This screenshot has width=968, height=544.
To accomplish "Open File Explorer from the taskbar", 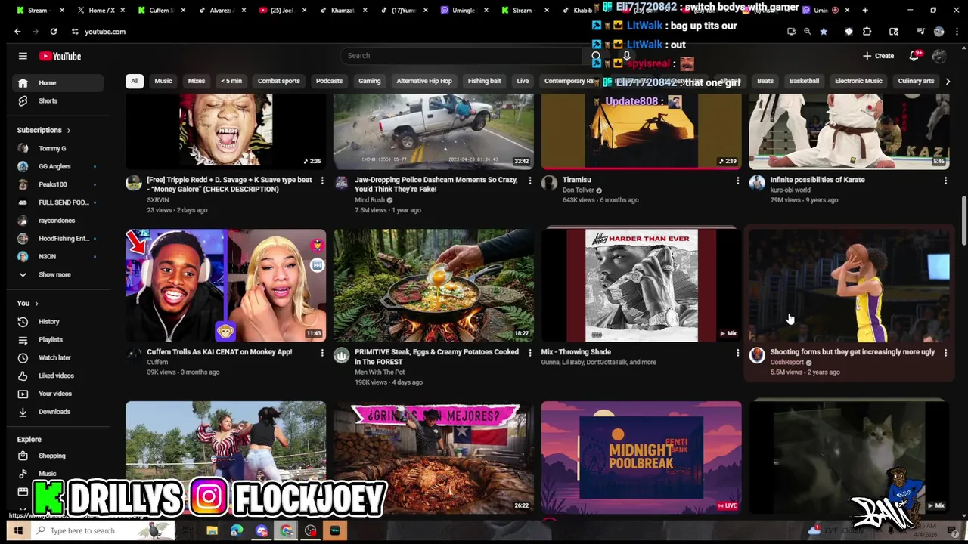I will tap(213, 531).
